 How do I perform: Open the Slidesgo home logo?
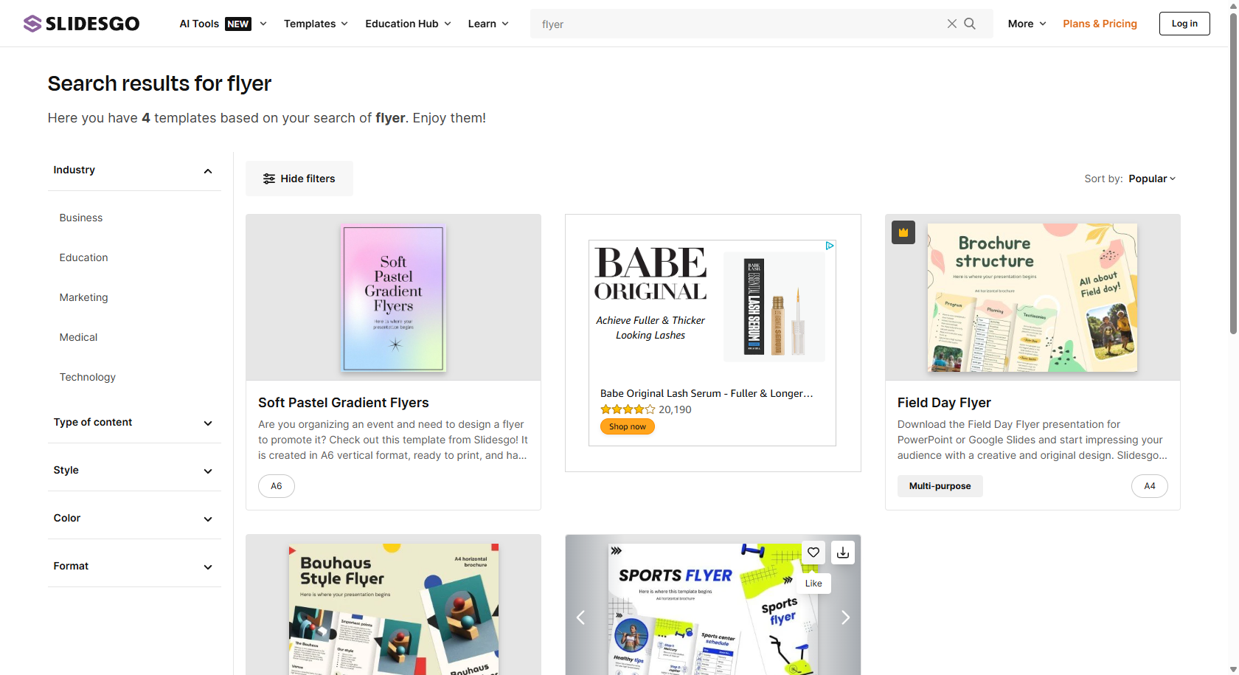click(81, 24)
